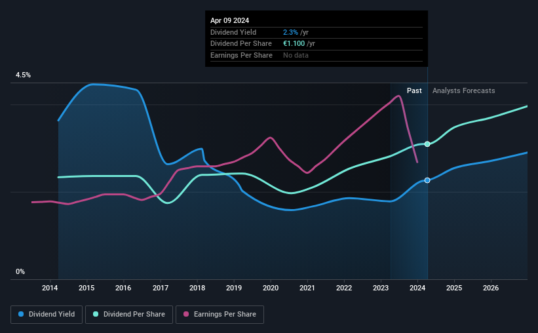
Task: Click the 2019 x-axis label
Action: 234,288
